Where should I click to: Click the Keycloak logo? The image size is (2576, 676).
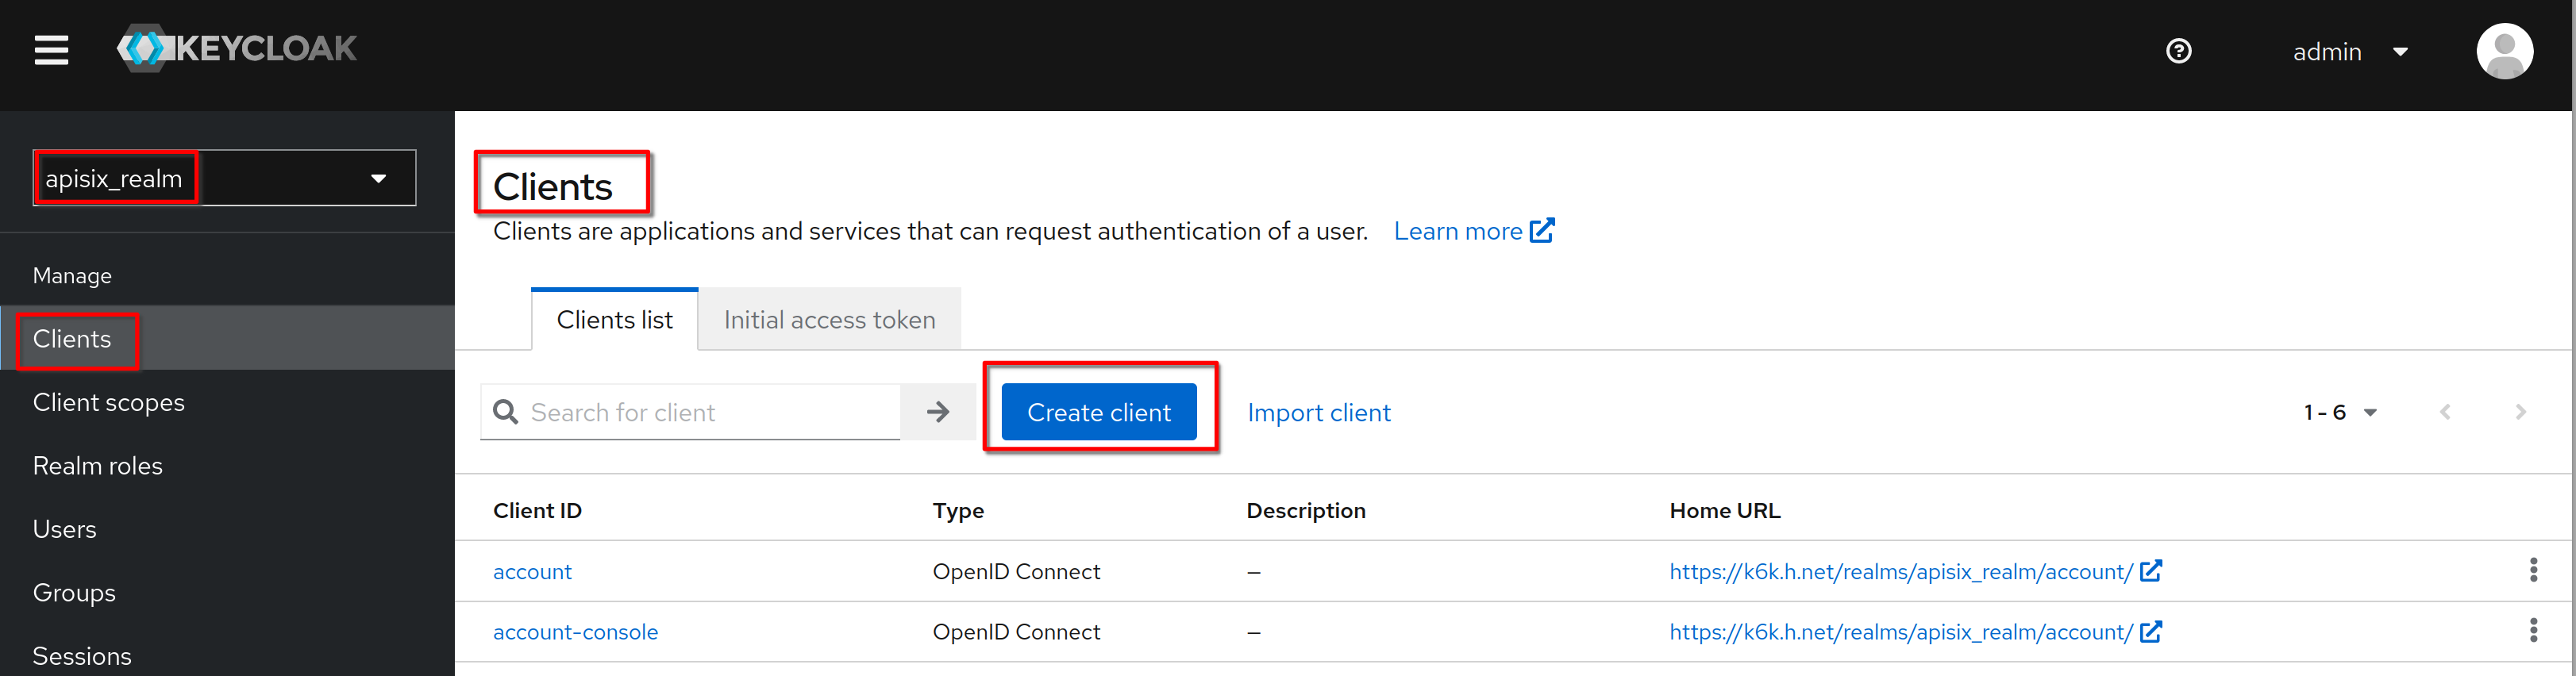pos(237,48)
